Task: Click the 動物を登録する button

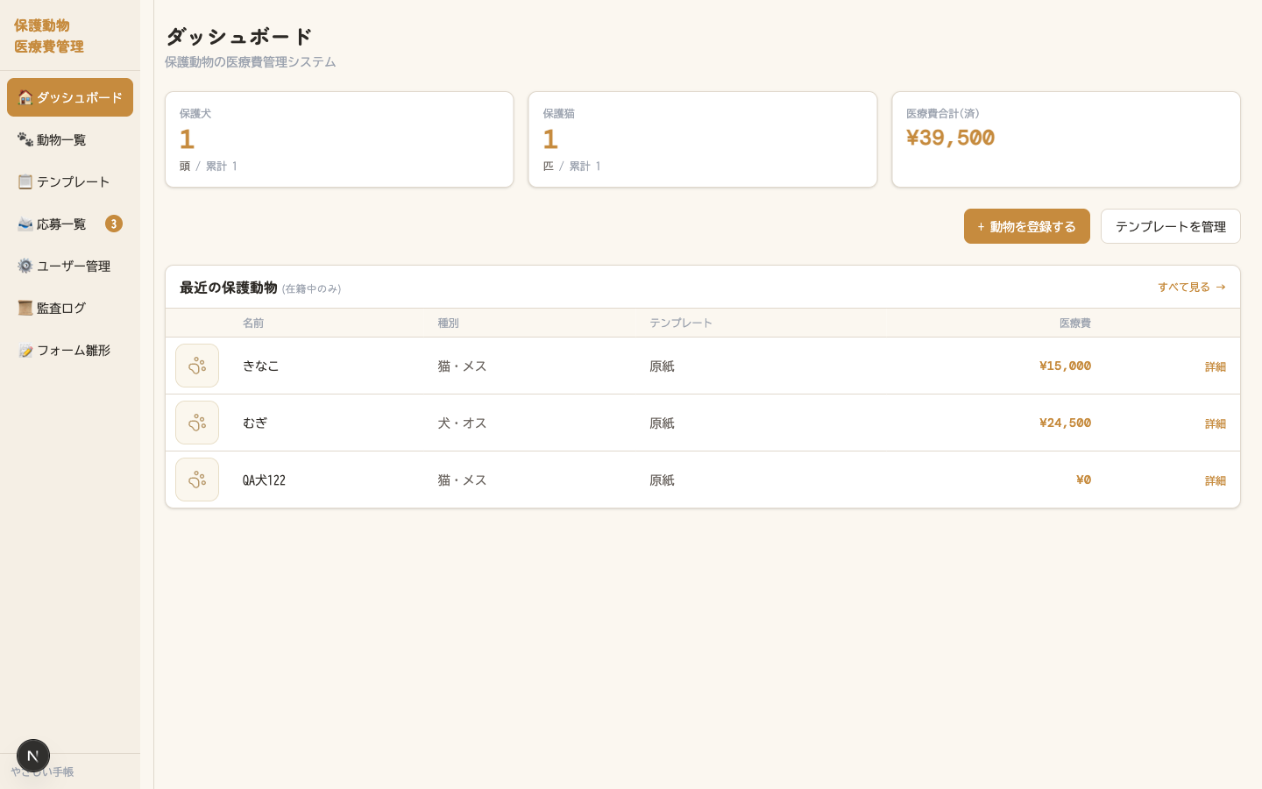Action: (1027, 226)
